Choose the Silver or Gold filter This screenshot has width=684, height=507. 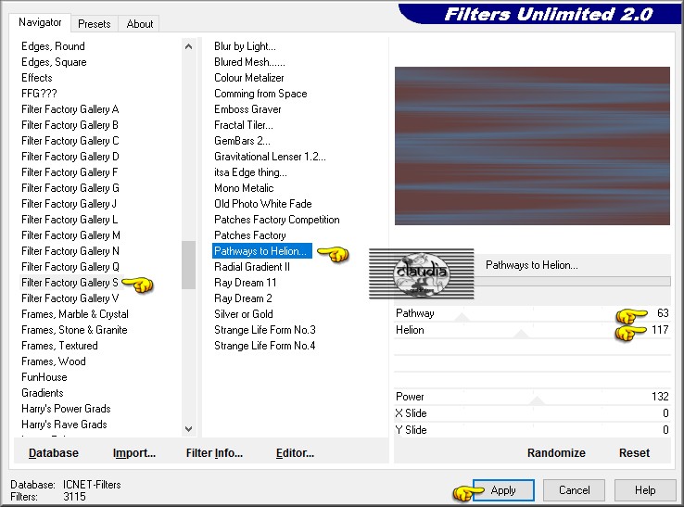[x=244, y=314]
